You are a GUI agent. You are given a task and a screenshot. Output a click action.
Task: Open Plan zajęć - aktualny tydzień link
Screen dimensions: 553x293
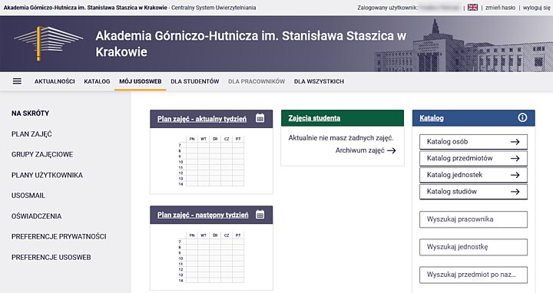(202, 119)
